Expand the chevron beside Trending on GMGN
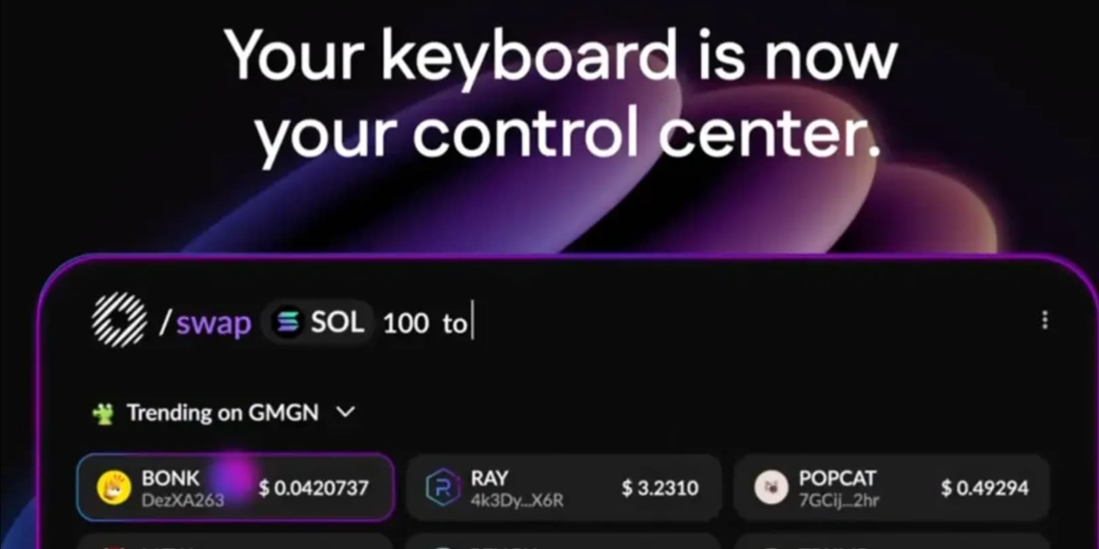 pyautogui.click(x=345, y=412)
